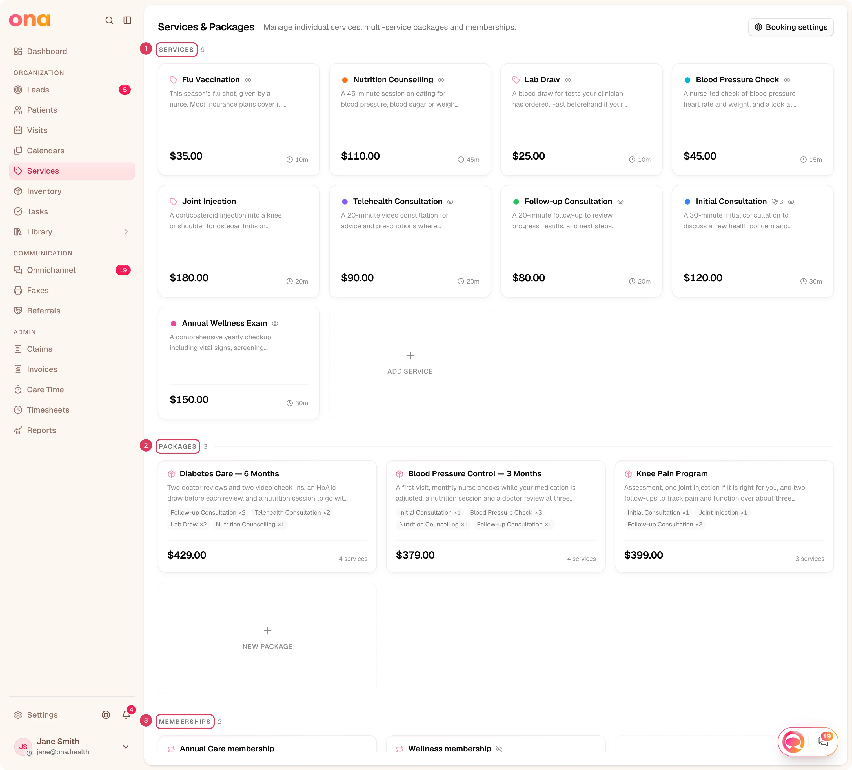Open the Blood Pressure Control package card
Screen dimensions: 852x770
point(495,516)
